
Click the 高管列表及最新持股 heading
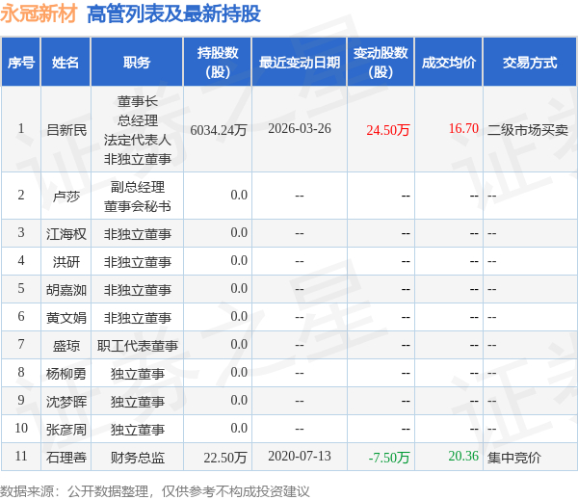pyautogui.click(x=173, y=14)
